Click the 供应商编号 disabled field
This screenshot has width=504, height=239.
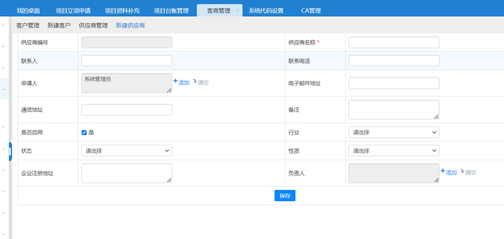pos(127,42)
